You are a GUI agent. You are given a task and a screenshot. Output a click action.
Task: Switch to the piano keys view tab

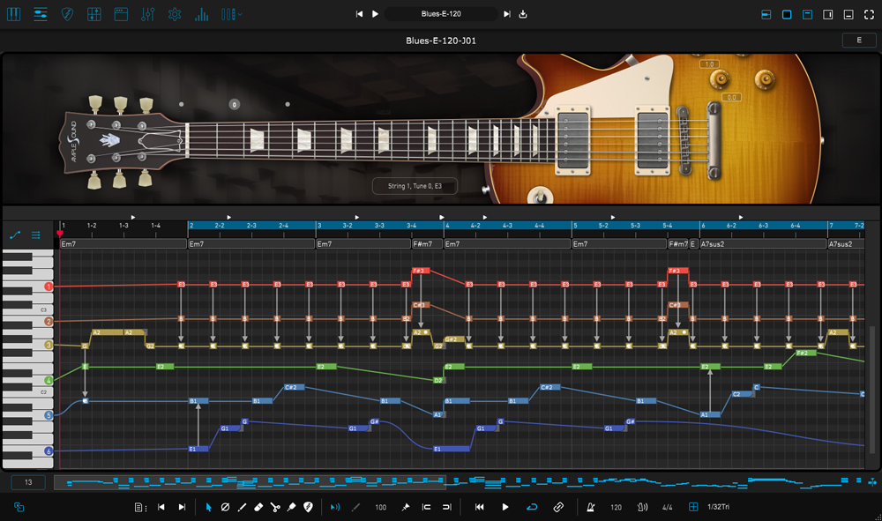(x=13, y=14)
